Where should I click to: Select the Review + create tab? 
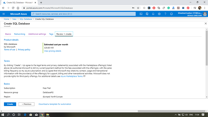pos(64,34)
